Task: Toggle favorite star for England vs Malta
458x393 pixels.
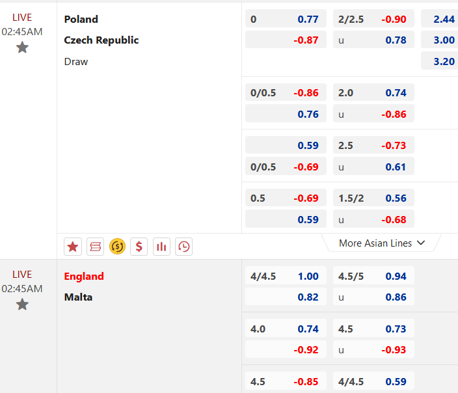Action: pyautogui.click(x=22, y=305)
